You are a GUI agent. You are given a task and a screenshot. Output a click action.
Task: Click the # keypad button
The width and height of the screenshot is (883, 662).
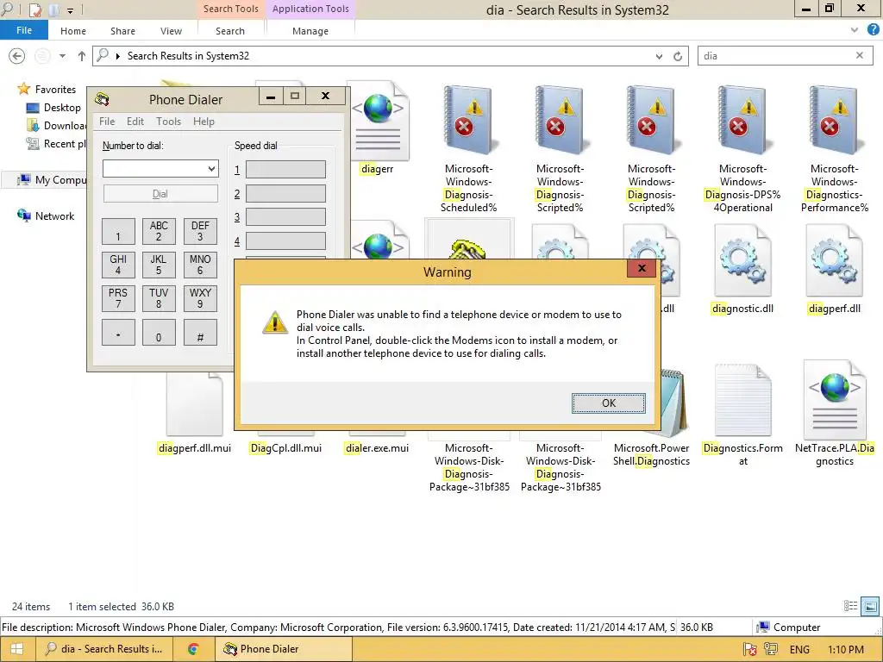coord(200,332)
